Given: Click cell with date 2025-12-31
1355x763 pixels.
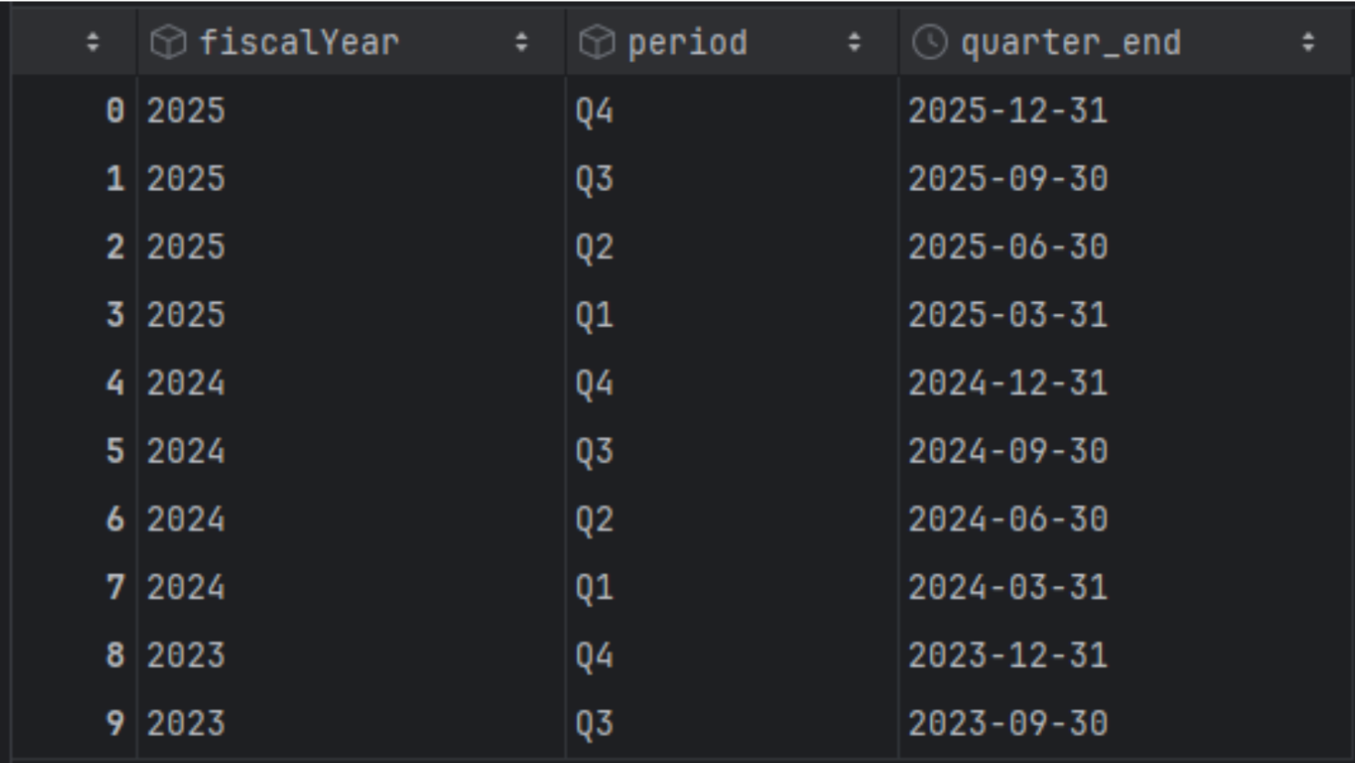Looking at the screenshot, I should pyautogui.click(x=1008, y=111).
